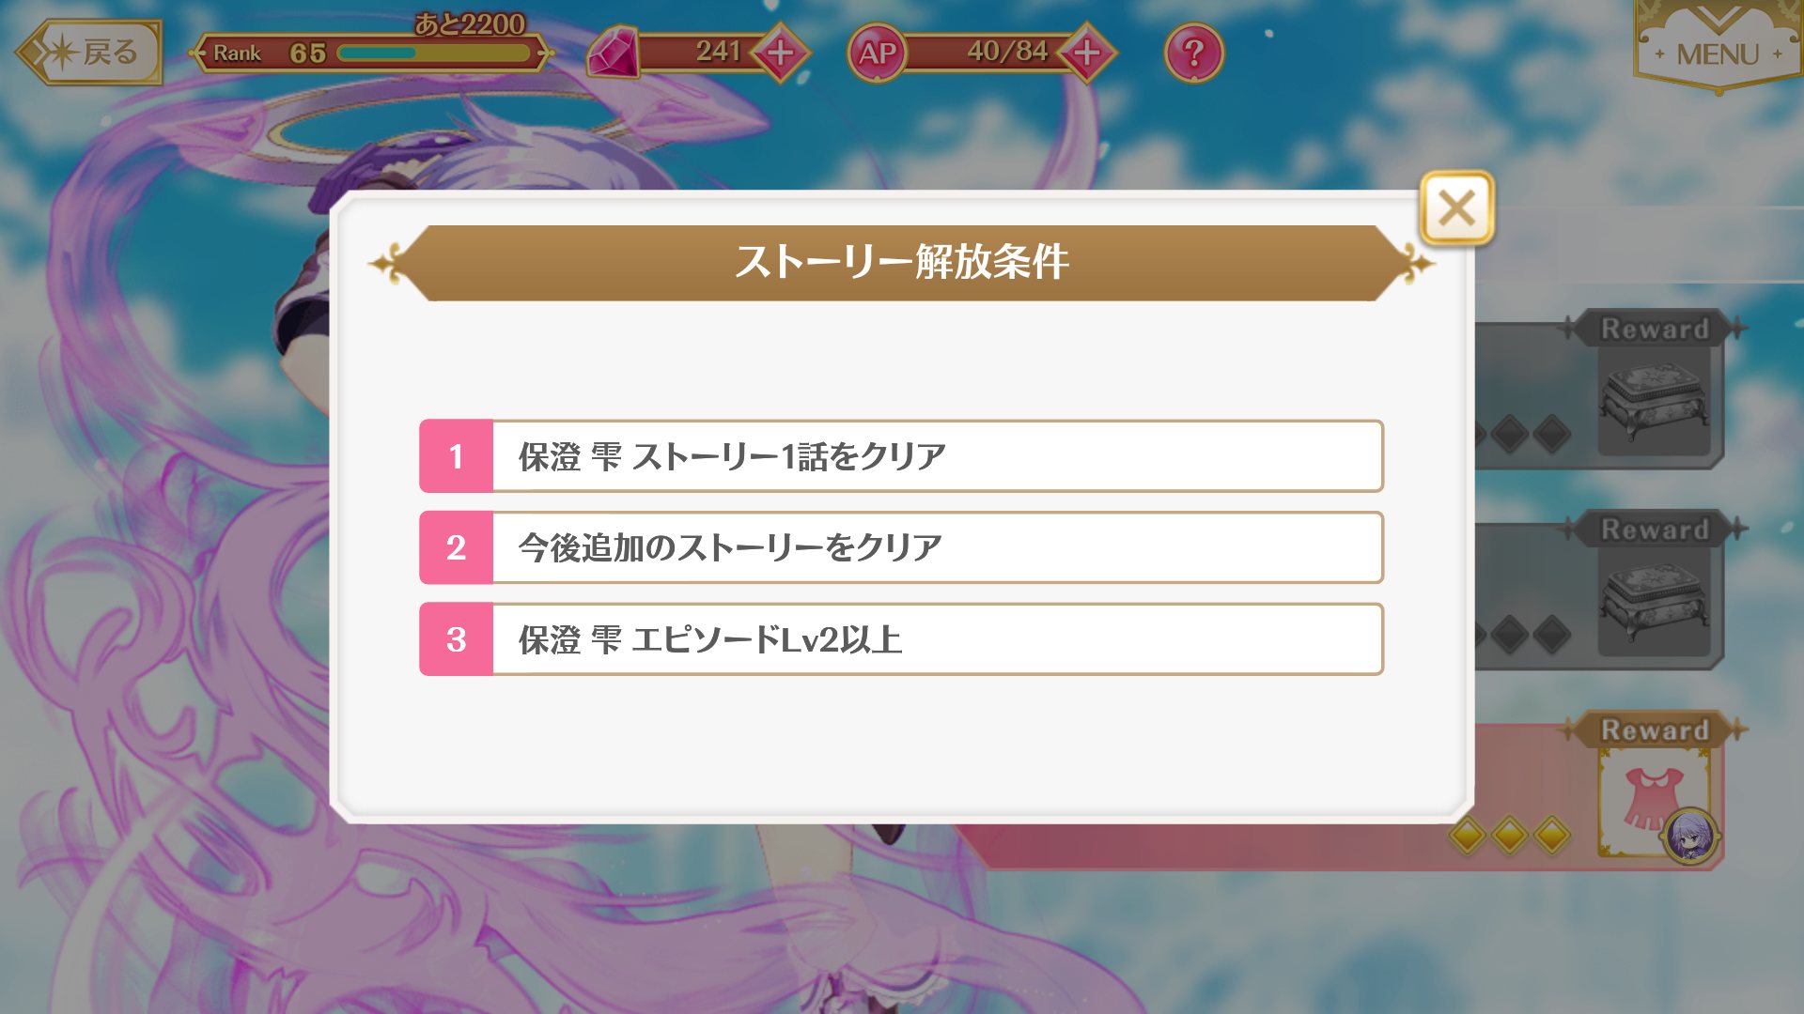Click the pink number 2 badge
This screenshot has height=1014, width=1804.
pos(457,547)
